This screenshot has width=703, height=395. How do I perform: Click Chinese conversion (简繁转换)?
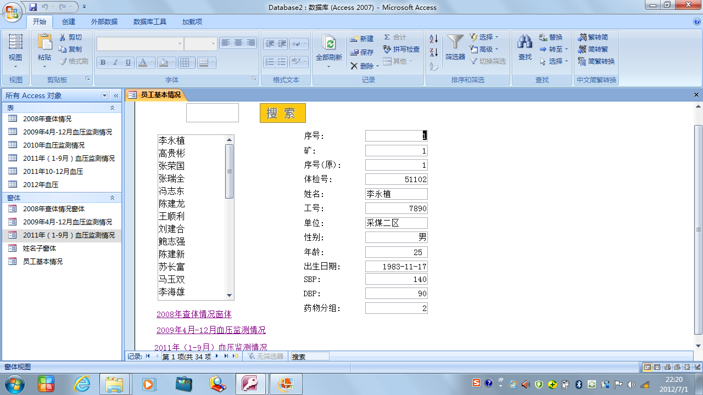(x=596, y=61)
